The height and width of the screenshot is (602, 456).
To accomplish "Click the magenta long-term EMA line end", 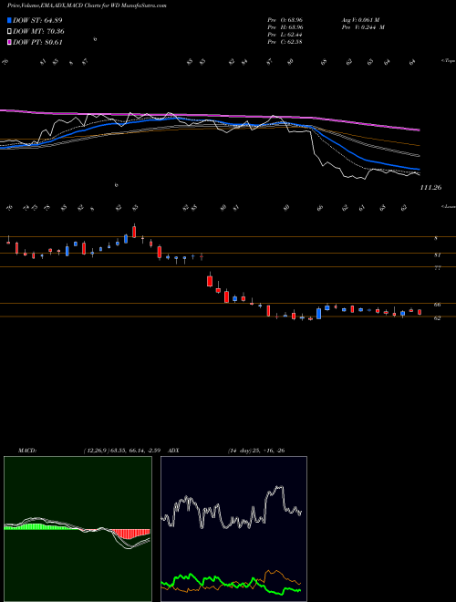I will coord(418,130).
